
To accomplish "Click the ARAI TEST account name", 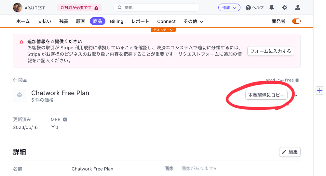I will [35, 8].
